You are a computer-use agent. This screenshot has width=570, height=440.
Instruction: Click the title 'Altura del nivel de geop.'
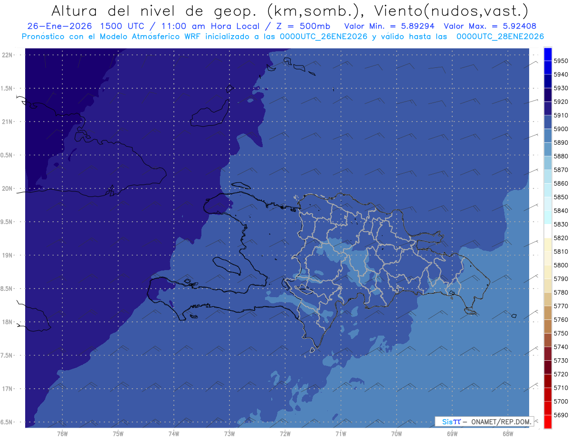click(155, 10)
